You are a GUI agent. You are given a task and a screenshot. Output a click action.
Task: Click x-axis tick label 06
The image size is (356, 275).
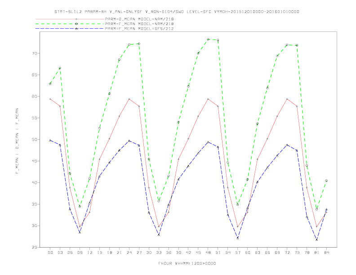point(70,253)
